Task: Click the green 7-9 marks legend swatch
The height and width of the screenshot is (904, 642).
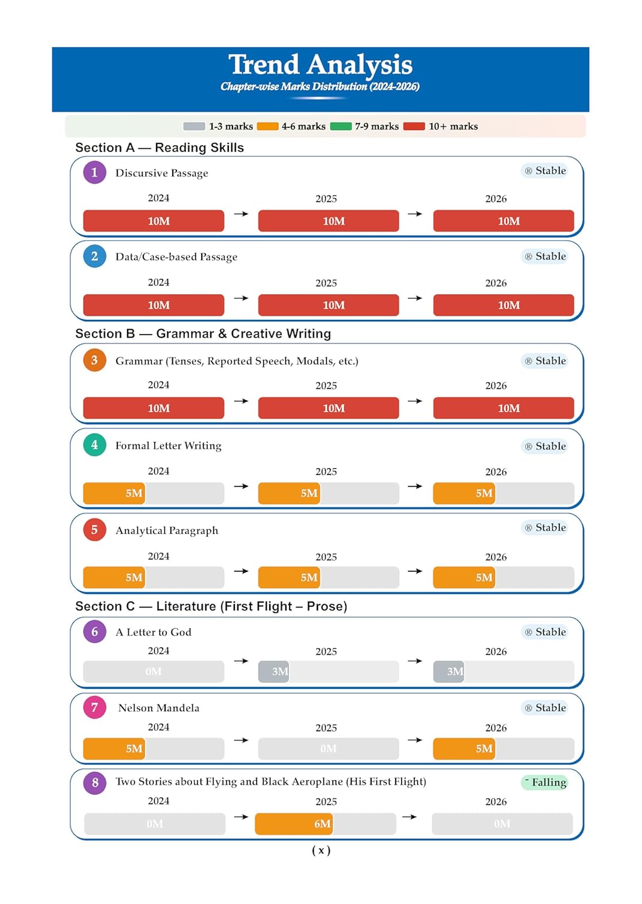Action: point(341,127)
